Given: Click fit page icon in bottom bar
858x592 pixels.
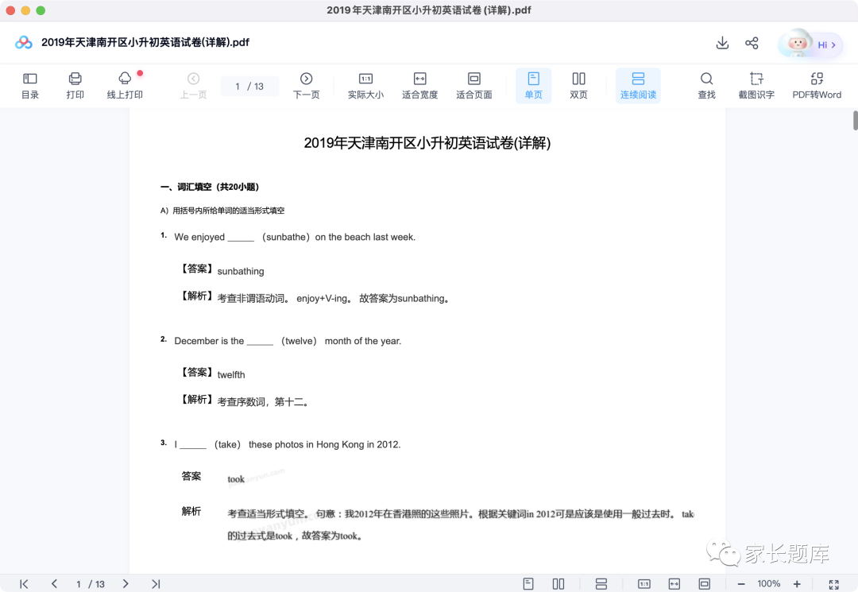Looking at the screenshot, I should [x=704, y=584].
